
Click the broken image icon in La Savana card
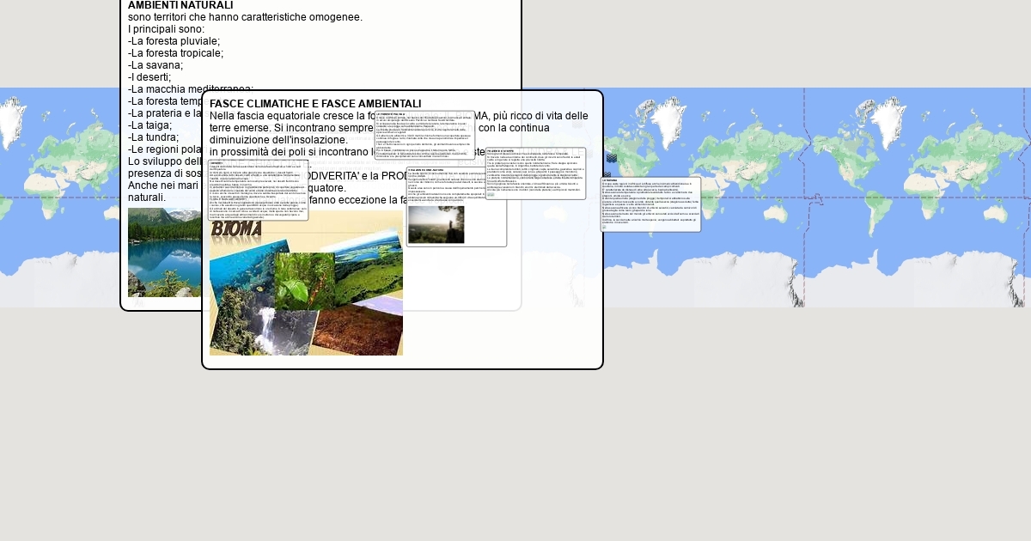click(x=604, y=227)
